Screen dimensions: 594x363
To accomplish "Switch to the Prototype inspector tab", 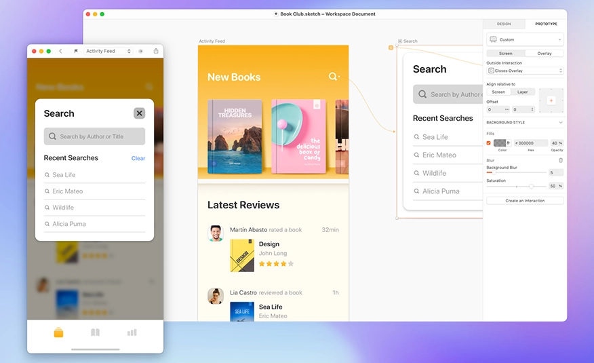I will [546, 24].
